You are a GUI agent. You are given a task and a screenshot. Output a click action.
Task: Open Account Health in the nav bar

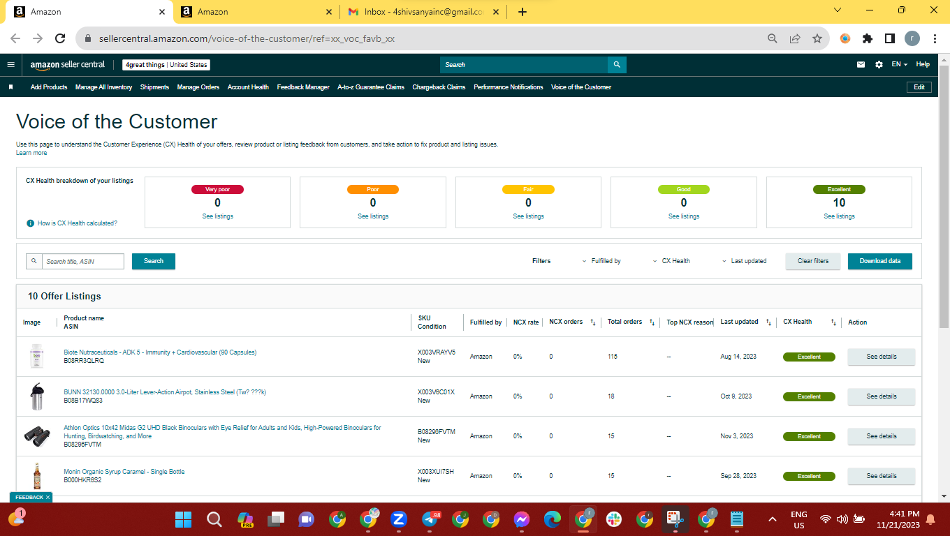(248, 87)
